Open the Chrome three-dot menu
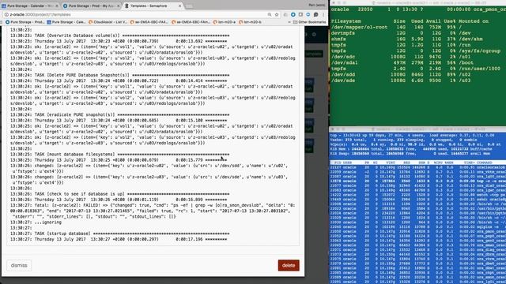506x284 pixels. pos(323,14)
